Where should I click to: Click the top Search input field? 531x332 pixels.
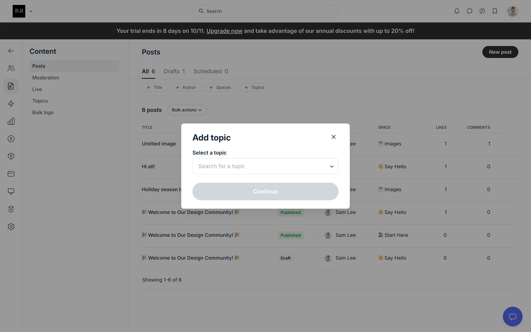coord(265,11)
